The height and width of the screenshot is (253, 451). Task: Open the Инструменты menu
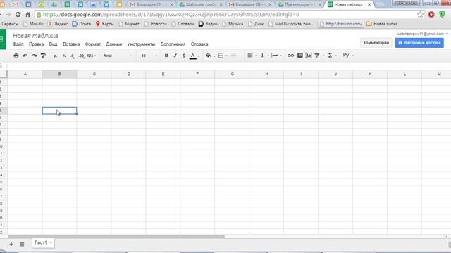click(141, 44)
